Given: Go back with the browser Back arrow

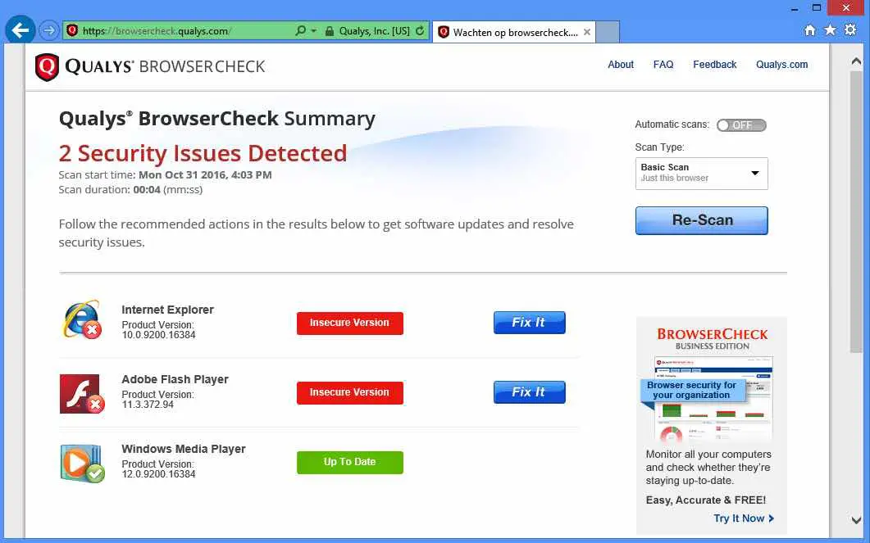Looking at the screenshot, I should pos(20,30).
